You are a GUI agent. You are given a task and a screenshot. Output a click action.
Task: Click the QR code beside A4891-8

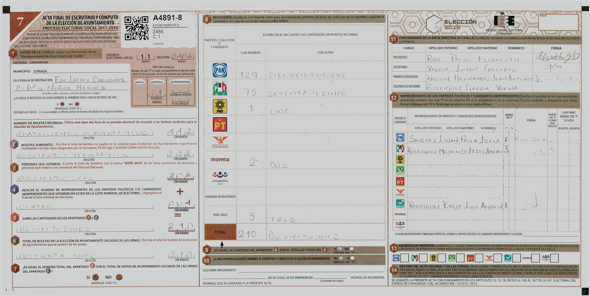[x=136, y=28]
